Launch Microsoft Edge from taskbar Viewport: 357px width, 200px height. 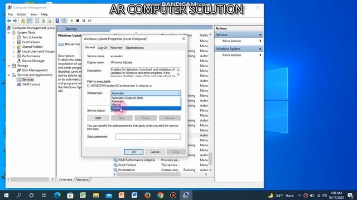point(57,195)
